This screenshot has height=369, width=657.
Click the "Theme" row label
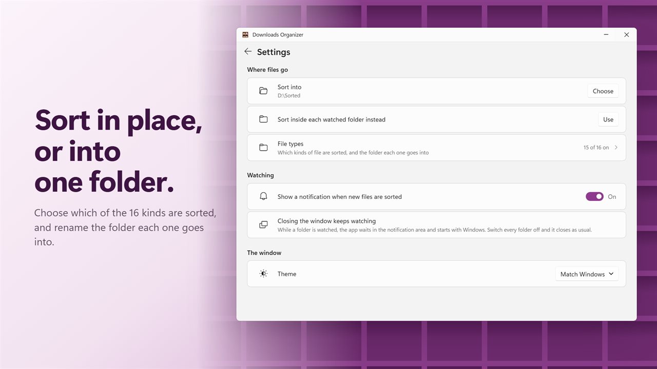[287, 274]
